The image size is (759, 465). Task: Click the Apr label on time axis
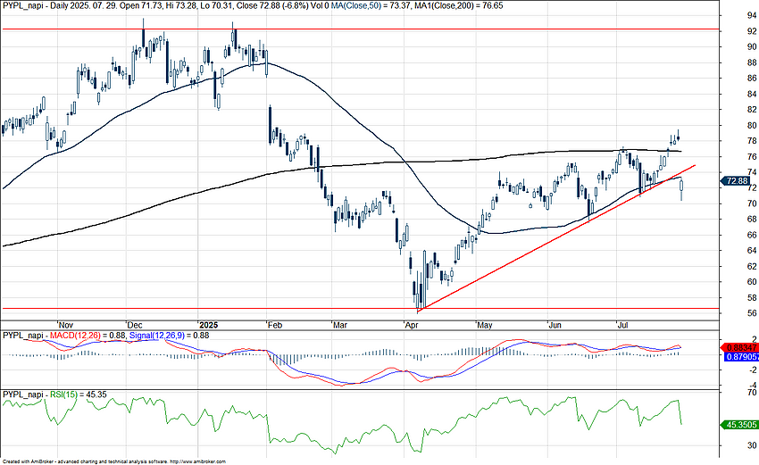coord(412,325)
